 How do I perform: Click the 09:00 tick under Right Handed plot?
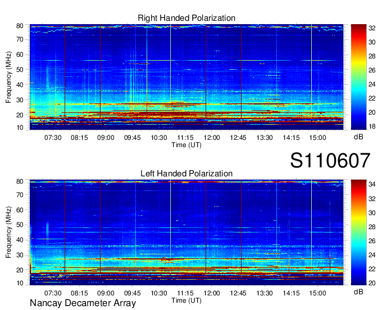click(106, 138)
